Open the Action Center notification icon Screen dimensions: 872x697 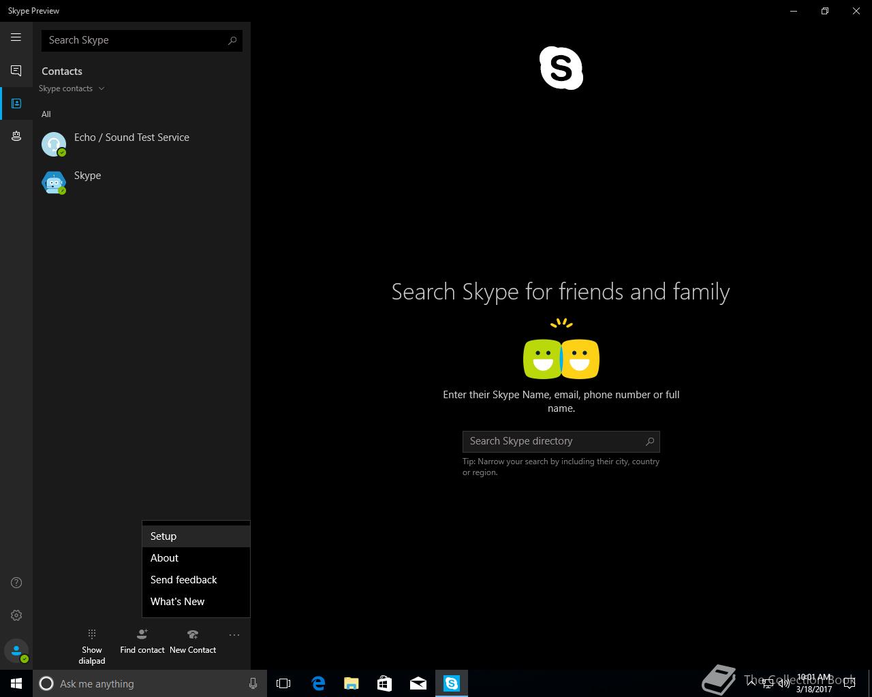(x=850, y=683)
